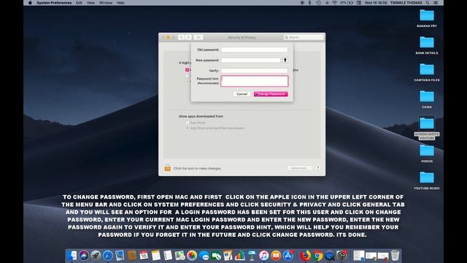Click the battery status in menu bar

347,3
